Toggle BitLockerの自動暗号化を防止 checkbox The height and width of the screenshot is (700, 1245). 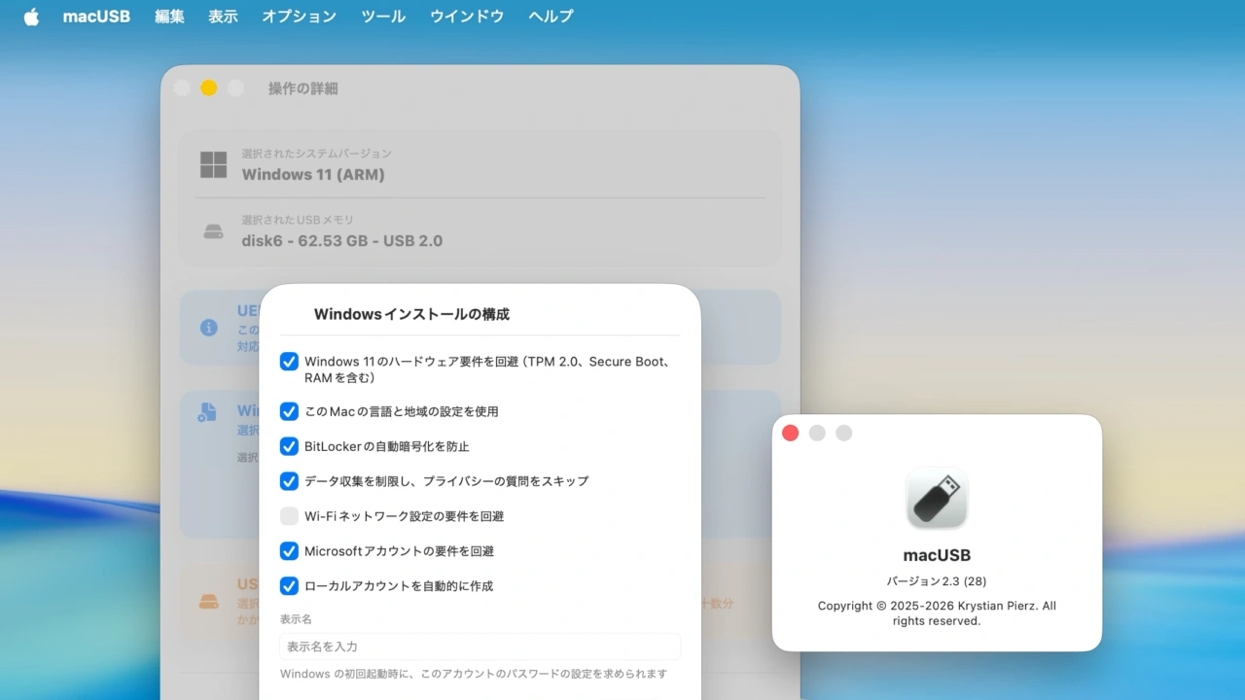pos(289,446)
